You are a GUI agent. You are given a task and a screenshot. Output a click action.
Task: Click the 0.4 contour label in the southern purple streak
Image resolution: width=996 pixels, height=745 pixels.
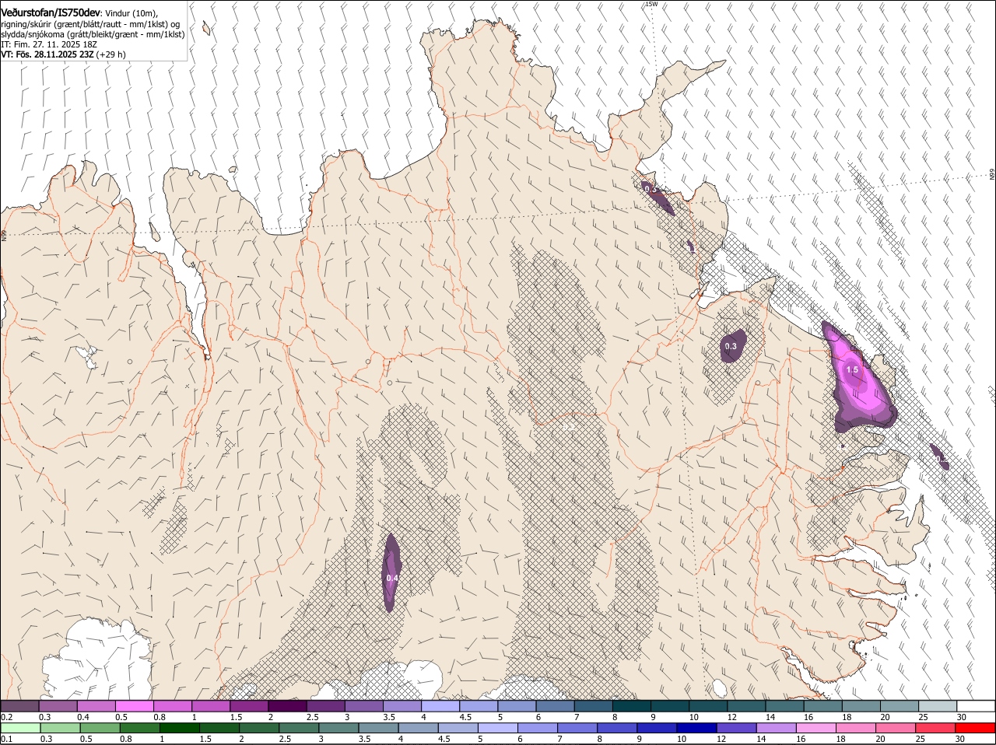(392, 578)
